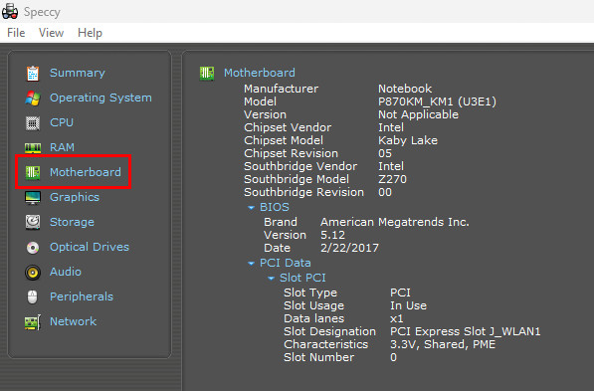Click the Network card icon

[x=33, y=322]
